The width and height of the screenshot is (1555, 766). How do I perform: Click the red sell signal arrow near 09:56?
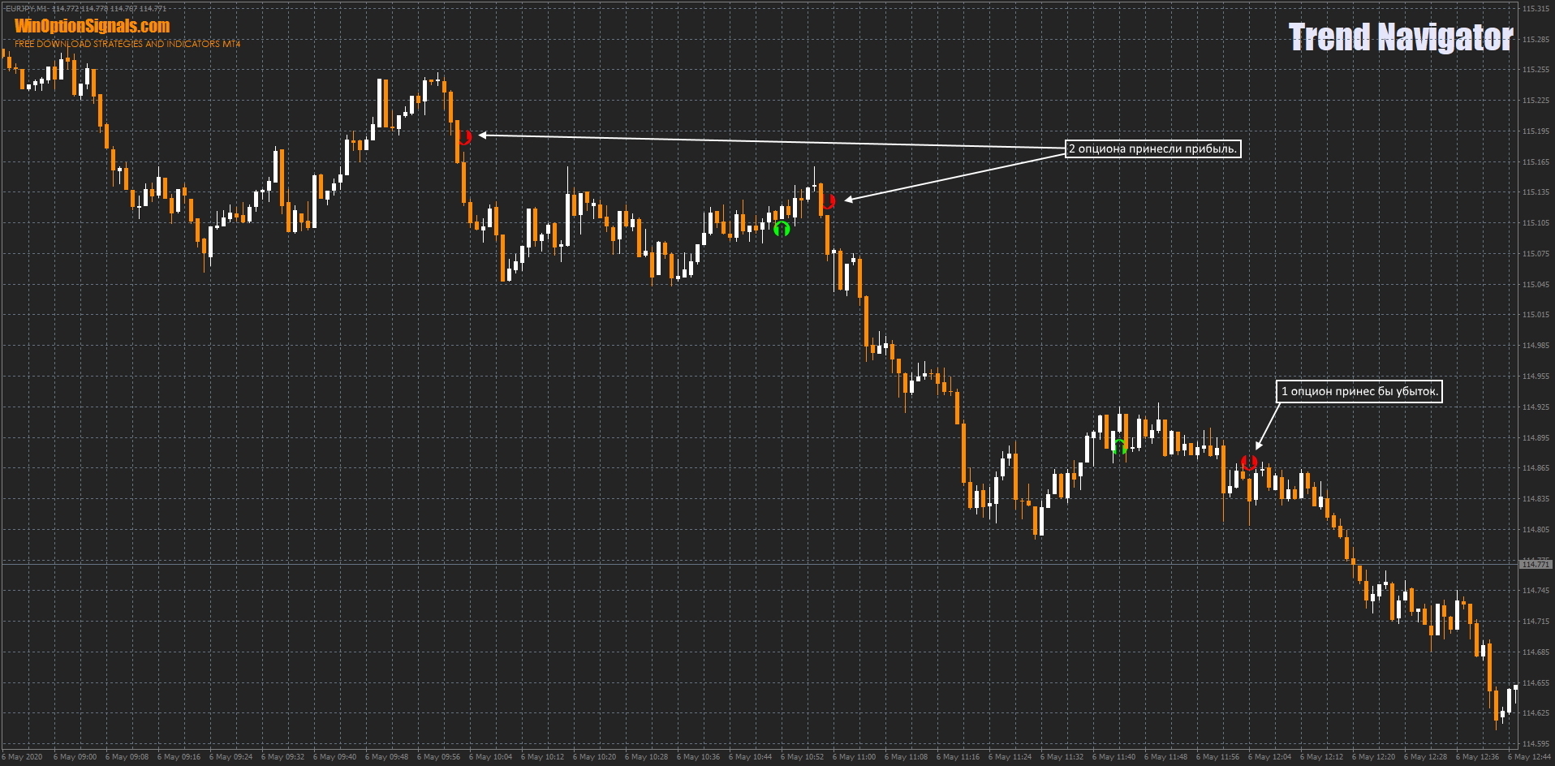(x=464, y=137)
